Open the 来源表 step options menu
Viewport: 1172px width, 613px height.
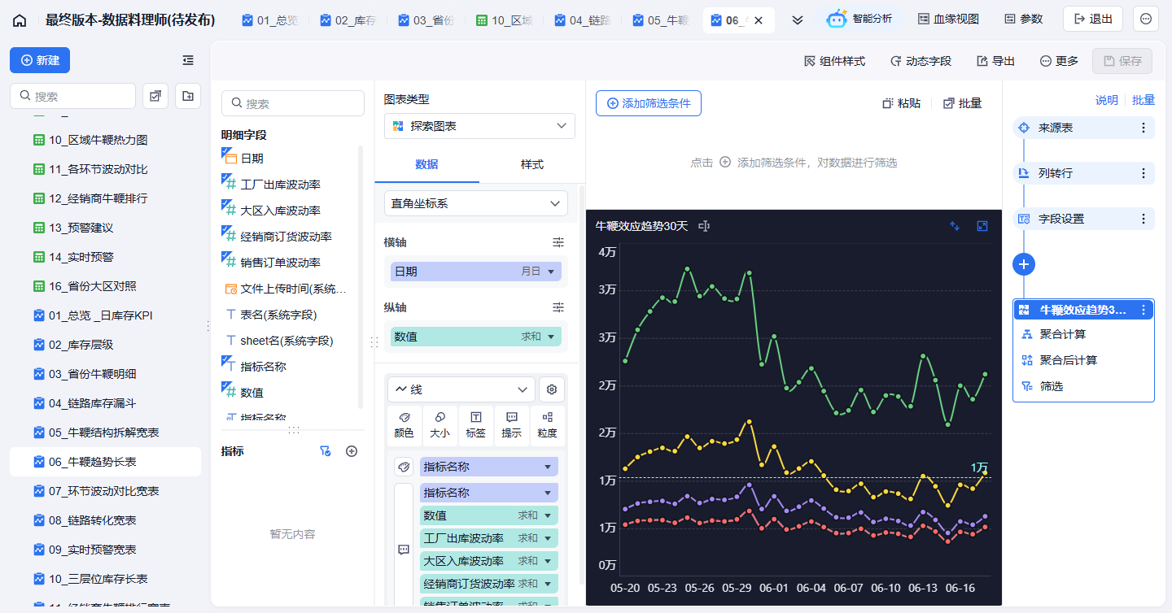(x=1144, y=128)
